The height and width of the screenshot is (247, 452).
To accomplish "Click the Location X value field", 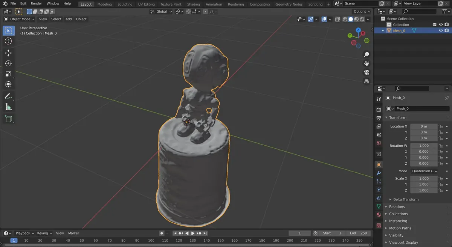I will pos(424,127).
